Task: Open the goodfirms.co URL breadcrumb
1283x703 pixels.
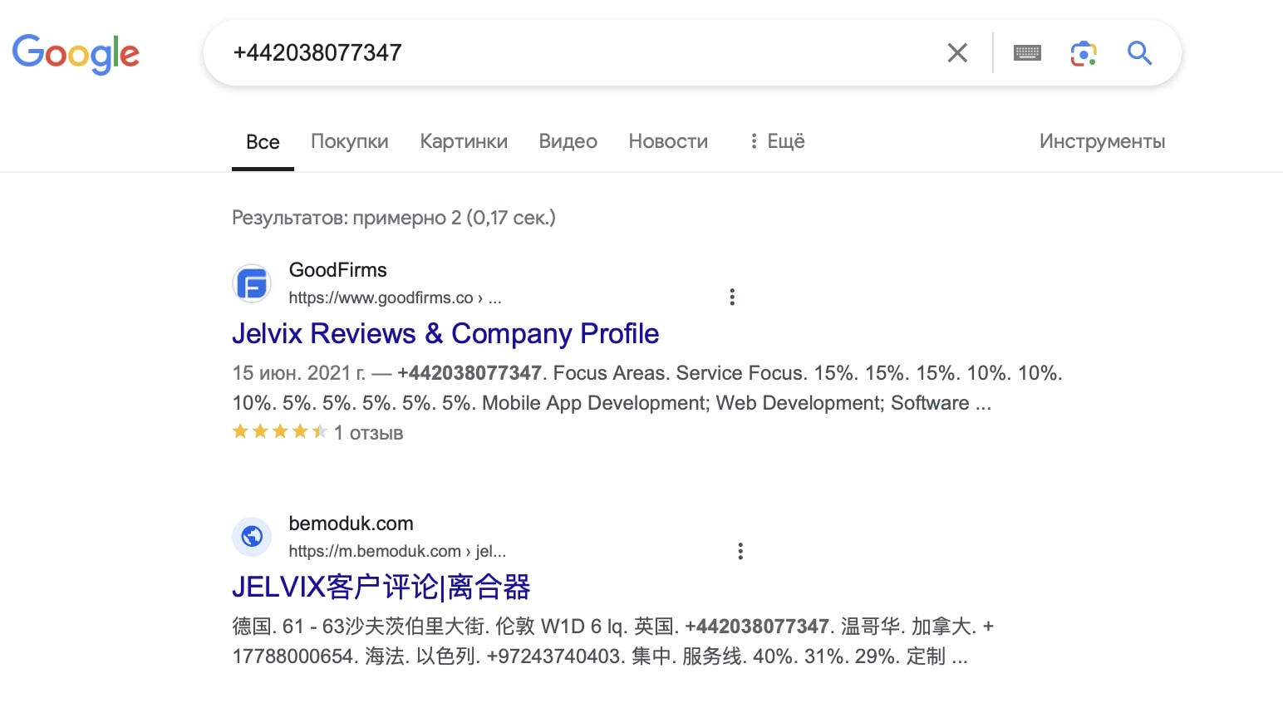Action: pyautogui.click(x=395, y=297)
